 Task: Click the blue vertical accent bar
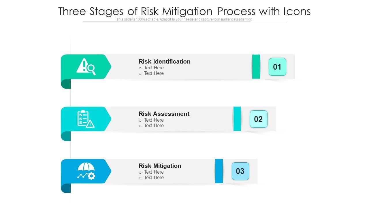click(x=219, y=171)
